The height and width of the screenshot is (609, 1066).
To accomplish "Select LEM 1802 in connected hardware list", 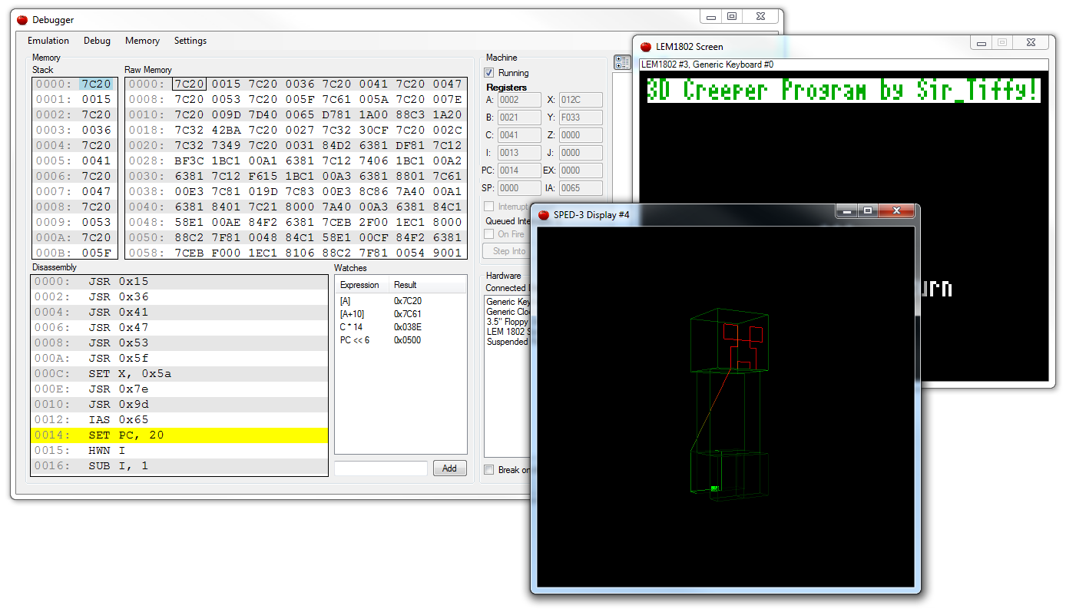I will (508, 332).
